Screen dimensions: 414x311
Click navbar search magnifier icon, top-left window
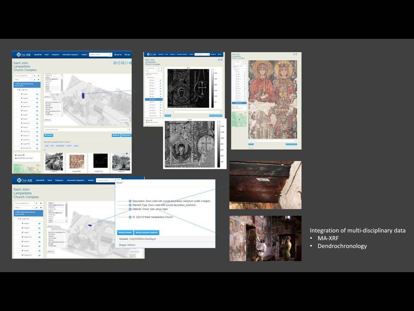110,55
